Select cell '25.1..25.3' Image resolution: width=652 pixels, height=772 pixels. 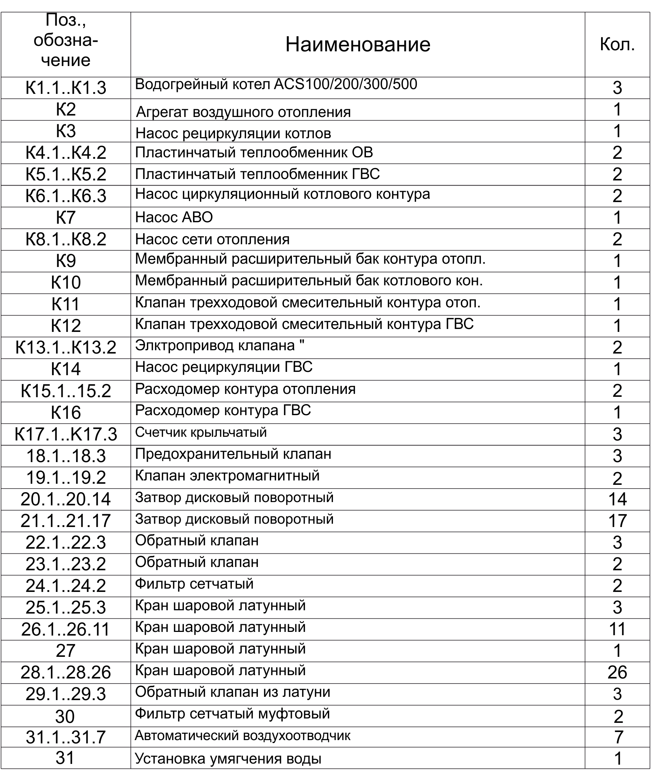click(x=66, y=607)
